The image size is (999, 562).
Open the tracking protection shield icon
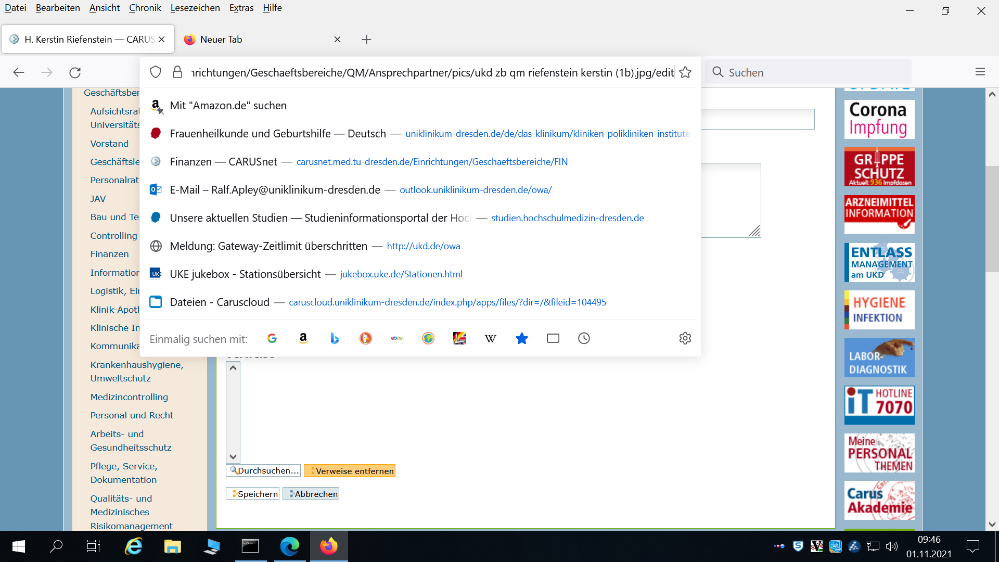point(156,72)
